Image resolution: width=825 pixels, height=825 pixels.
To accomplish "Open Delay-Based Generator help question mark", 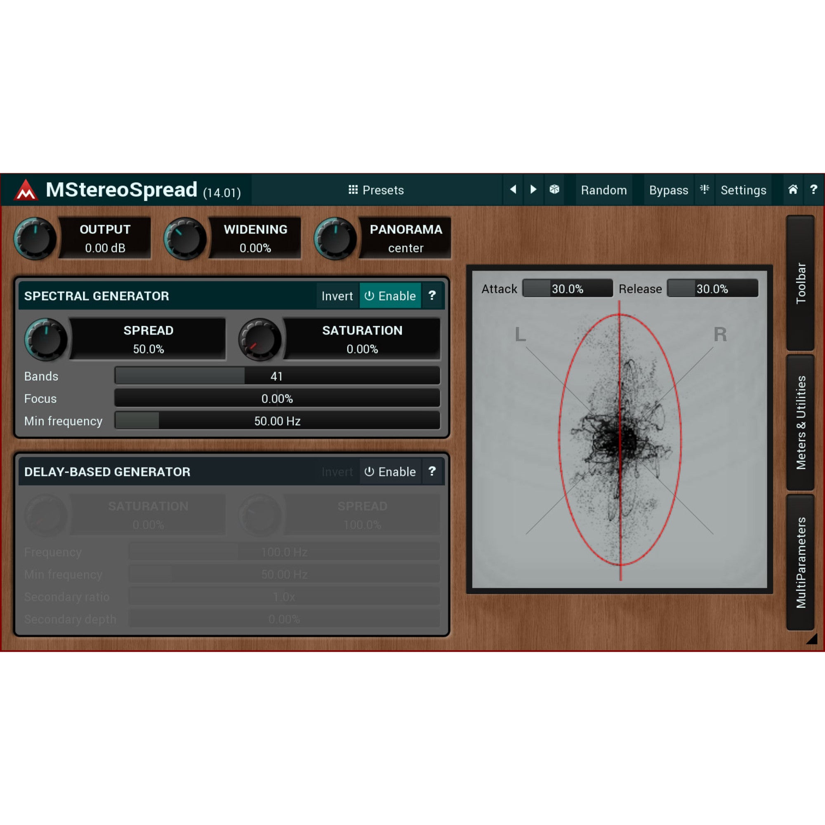I will pyautogui.click(x=432, y=471).
